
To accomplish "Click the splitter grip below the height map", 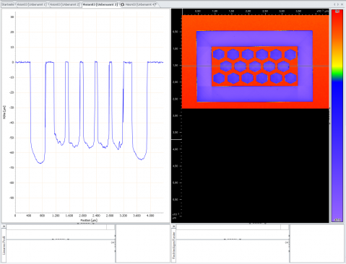I will point(257,224).
